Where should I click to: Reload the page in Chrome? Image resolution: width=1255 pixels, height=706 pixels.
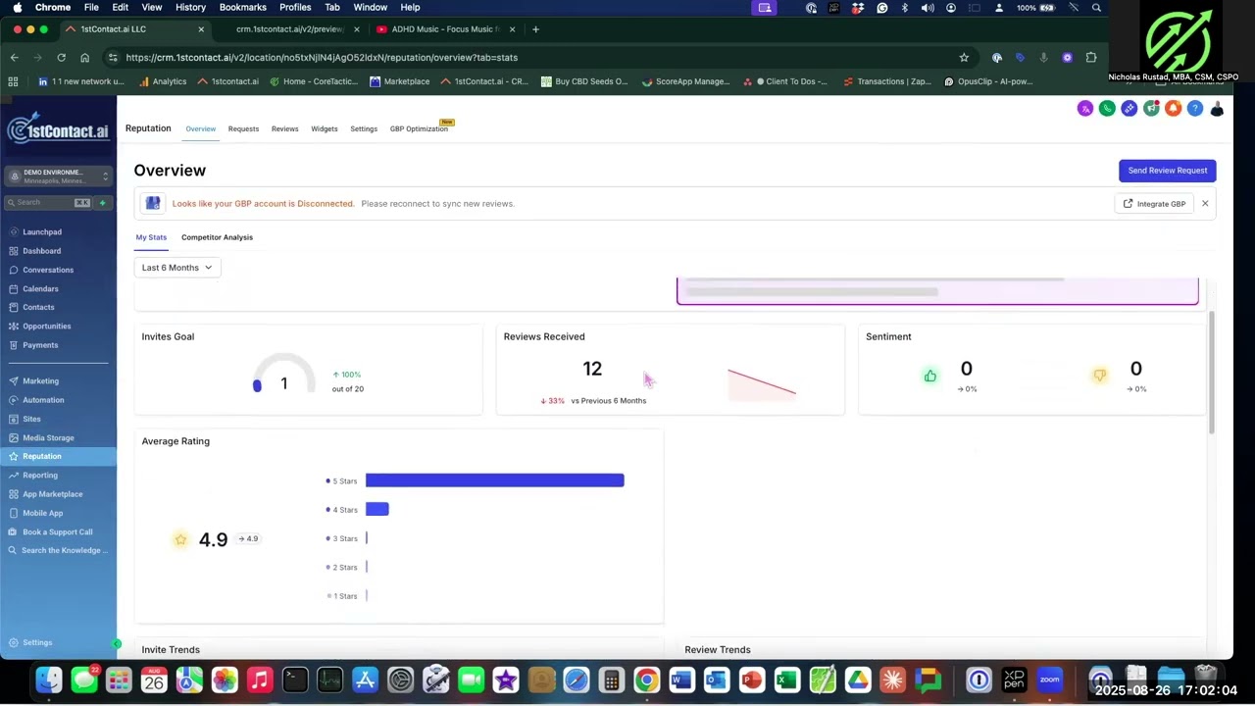[61, 57]
